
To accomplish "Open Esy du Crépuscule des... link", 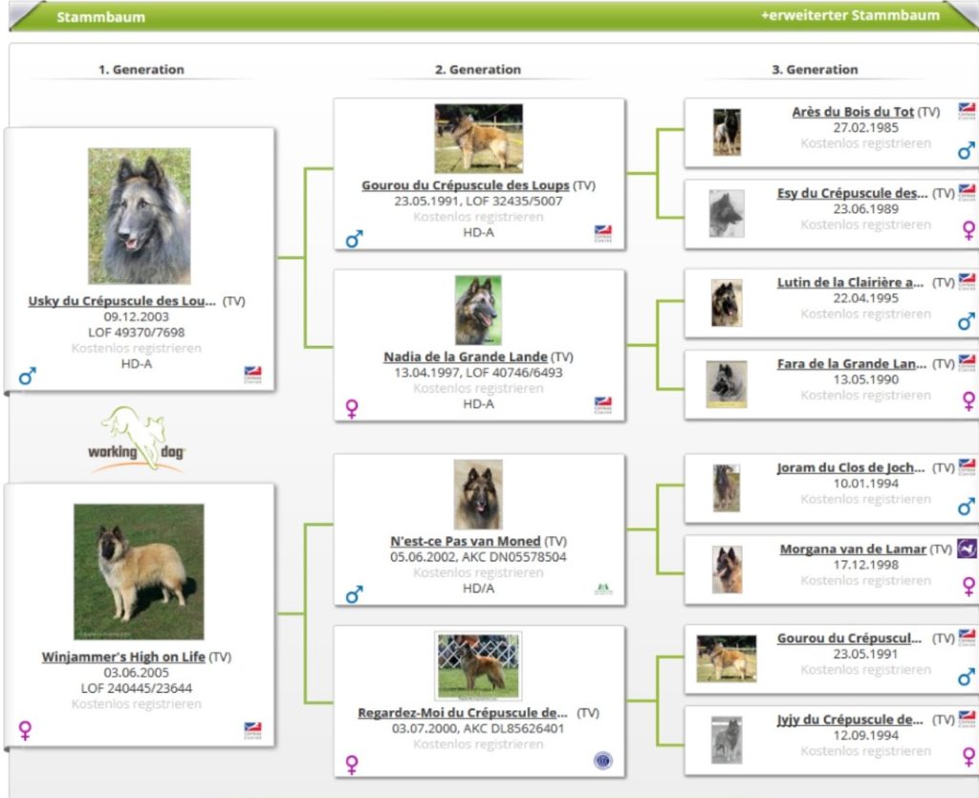I will click(x=852, y=193).
